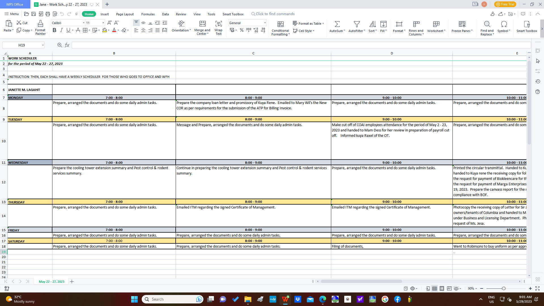Toggle Italic formatting
Screen dimensions: 544x306
point(61,30)
